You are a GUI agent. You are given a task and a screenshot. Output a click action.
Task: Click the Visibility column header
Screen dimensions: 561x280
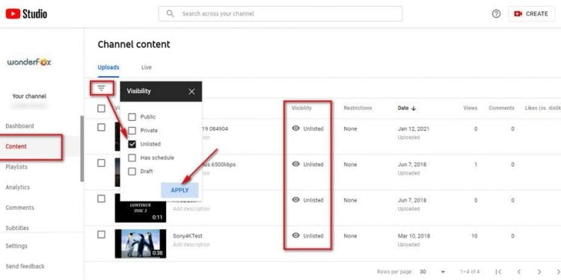pyautogui.click(x=301, y=108)
